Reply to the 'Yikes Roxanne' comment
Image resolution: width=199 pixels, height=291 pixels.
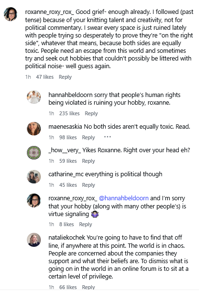(x=88, y=161)
